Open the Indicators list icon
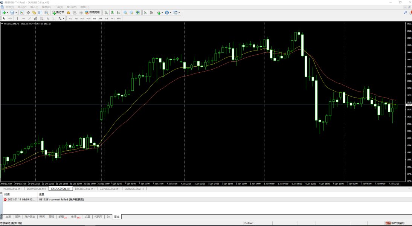 coord(159,12)
